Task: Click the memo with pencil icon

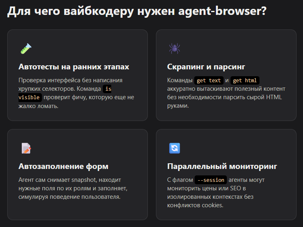Action: tap(26, 148)
